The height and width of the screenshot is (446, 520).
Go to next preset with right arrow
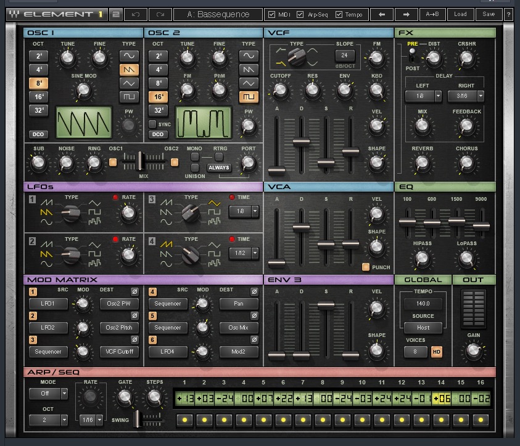pos(406,14)
